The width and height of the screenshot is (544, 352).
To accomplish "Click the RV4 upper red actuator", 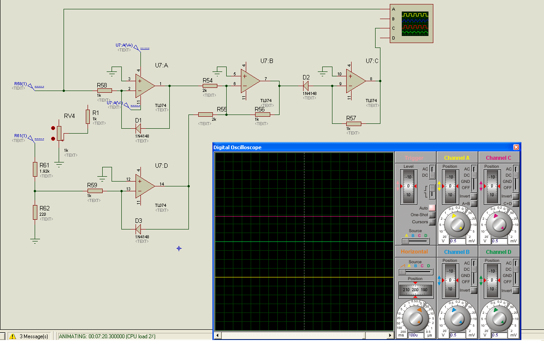I will tap(53, 128).
